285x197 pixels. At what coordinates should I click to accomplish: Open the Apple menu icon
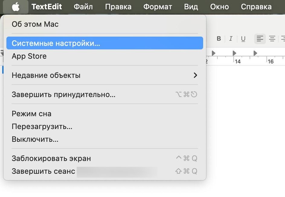coord(16,7)
